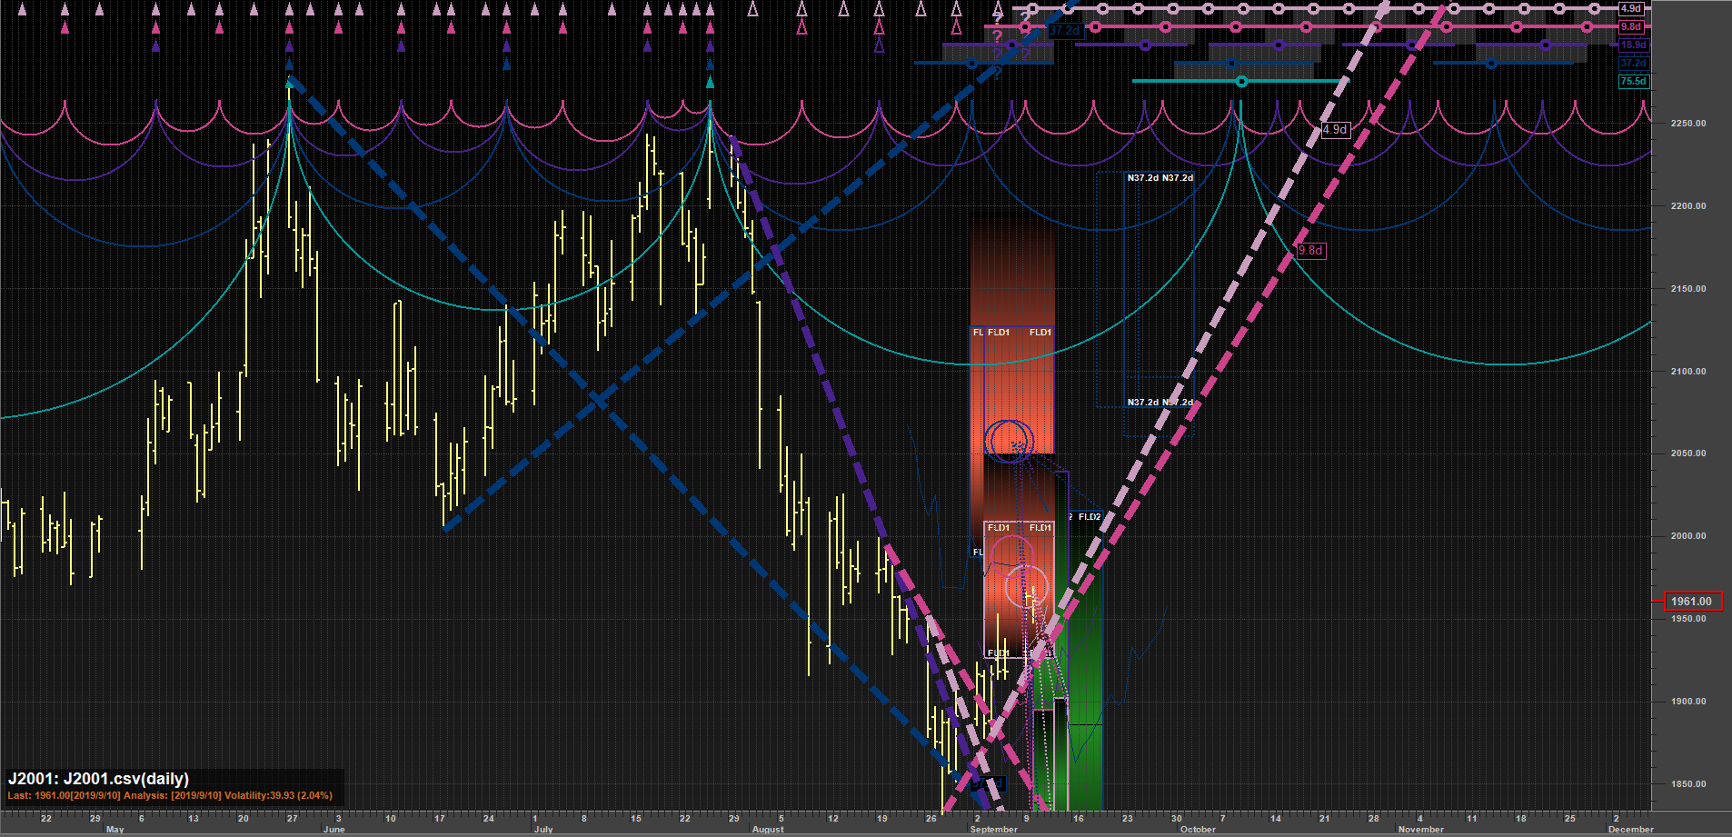The image size is (1732, 837).
Task: Select the 2250.00 price axis label
Action: pos(1688,124)
